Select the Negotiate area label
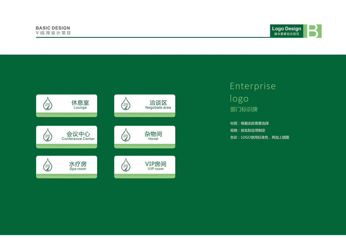 point(158,108)
